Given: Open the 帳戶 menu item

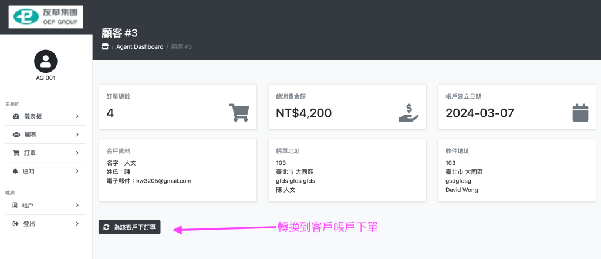Looking at the screenshot, I should [x=28, y=206].
